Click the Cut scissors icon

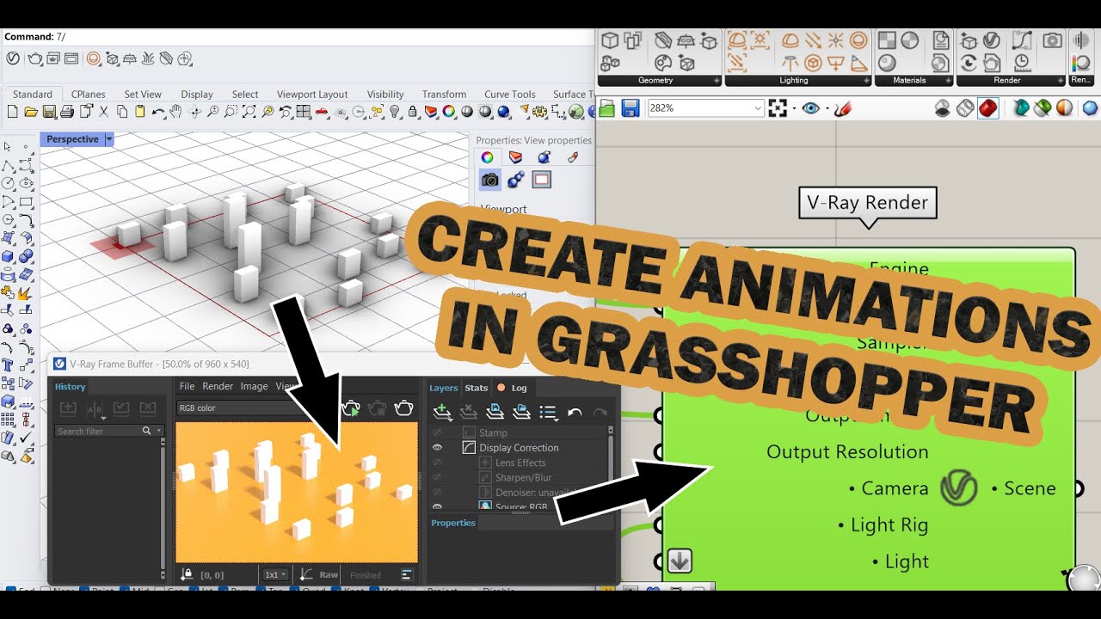(x=104, y=112)
